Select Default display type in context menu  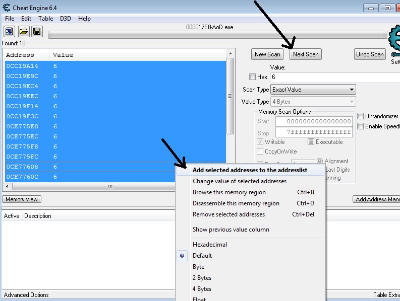(251, 256)
